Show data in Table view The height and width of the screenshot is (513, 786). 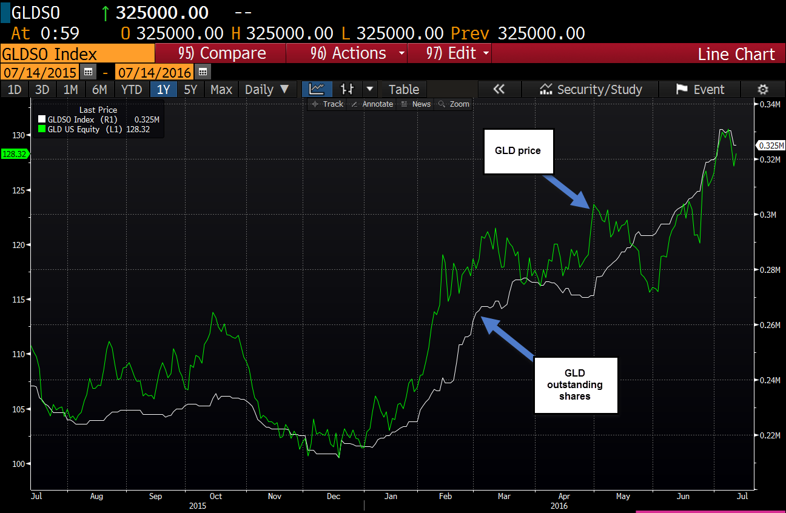pyautogui.click(x=403, y=89)
